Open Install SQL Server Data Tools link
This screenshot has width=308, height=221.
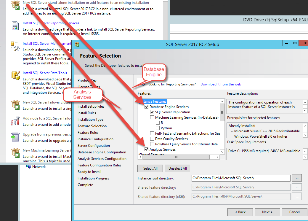(x=45, y=73)
